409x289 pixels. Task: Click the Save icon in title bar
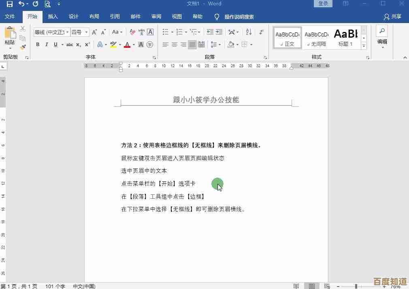pos(9,4)
